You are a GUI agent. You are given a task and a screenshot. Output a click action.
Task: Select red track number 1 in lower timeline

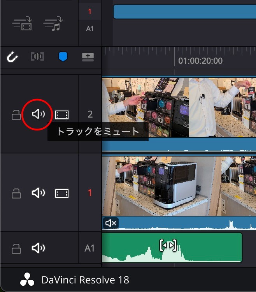pyautogui.click(x=90, y=193)
